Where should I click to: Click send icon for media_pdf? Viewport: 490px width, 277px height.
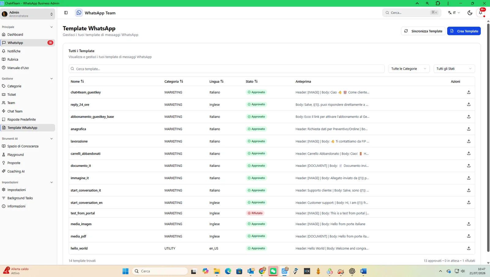pos(469,236)
